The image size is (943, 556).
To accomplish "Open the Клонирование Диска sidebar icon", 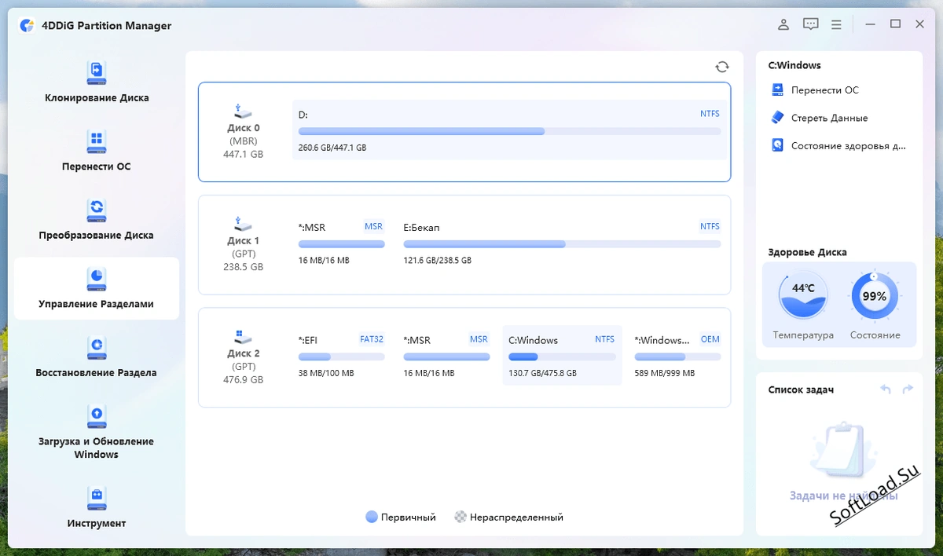I will (96, 73).
